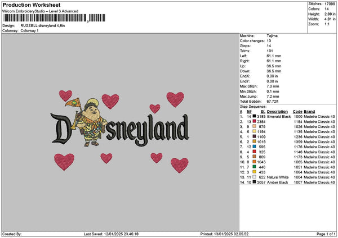Click thread code '1359'
Image resolution: width=338 pixels, height=238 pixels.
(298, 142)
